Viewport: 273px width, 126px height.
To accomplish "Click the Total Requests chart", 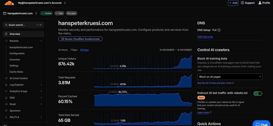I will click(x=143, y=81).
